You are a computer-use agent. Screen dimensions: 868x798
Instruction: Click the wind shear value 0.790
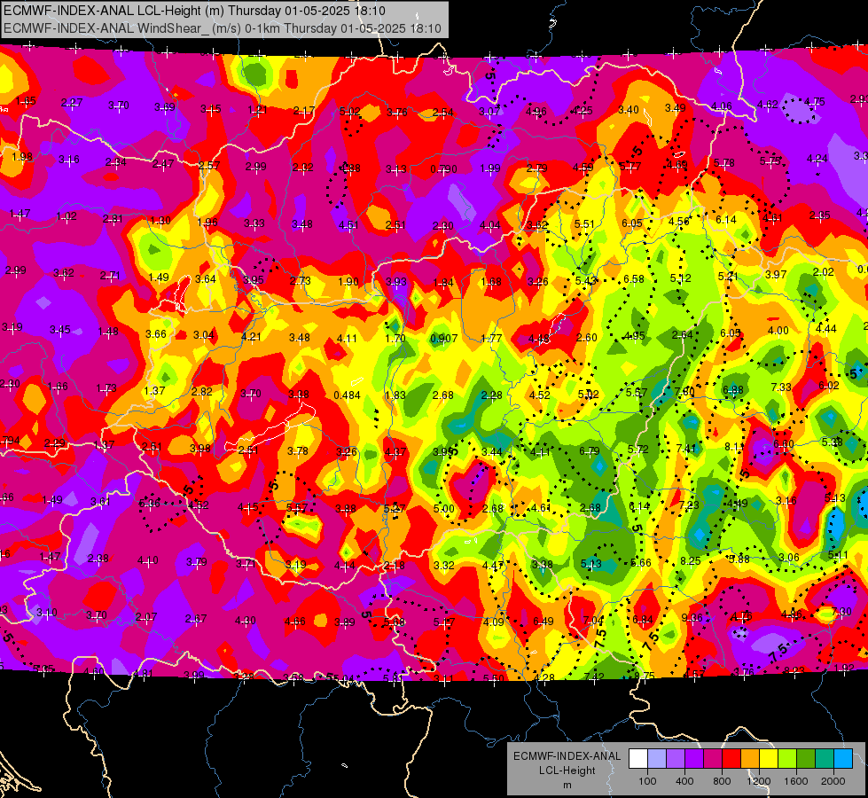coord(443,168)
